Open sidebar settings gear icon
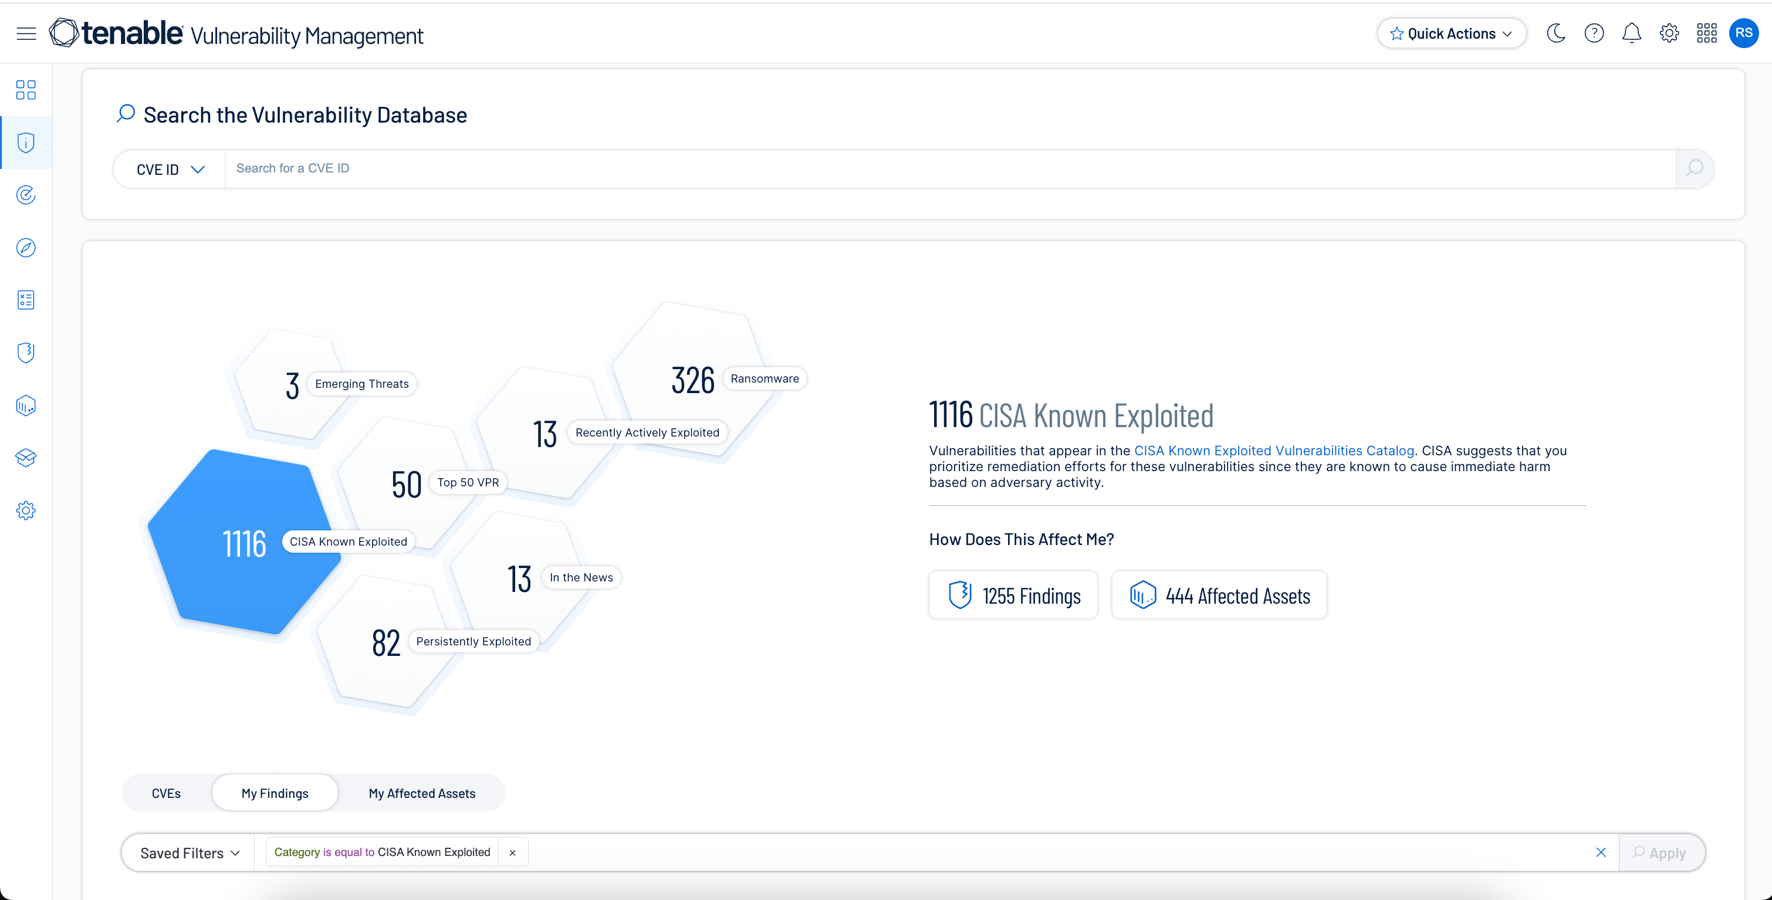Image resolution: width=1772 pixels, height=900 pixels. click(x=26, y=510)
